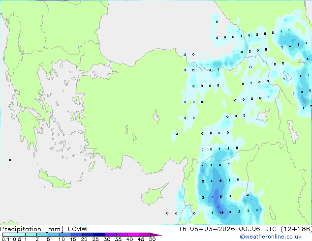
Task: Click the legend swatch for 15–20 mm
Action: (77, 235)
